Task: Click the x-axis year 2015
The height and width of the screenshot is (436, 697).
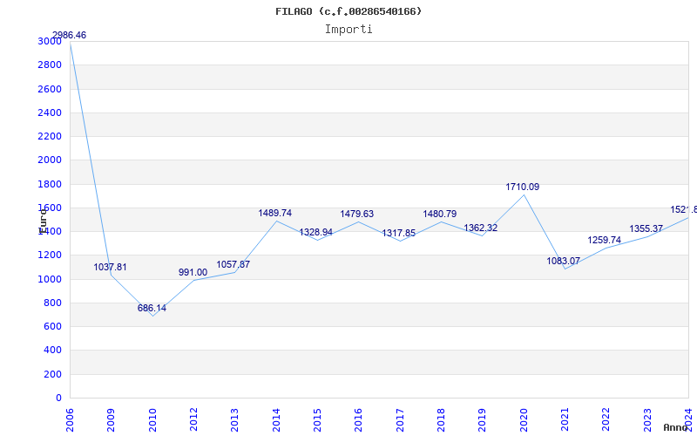Action: pyautogui.click(x=318, y=420)
